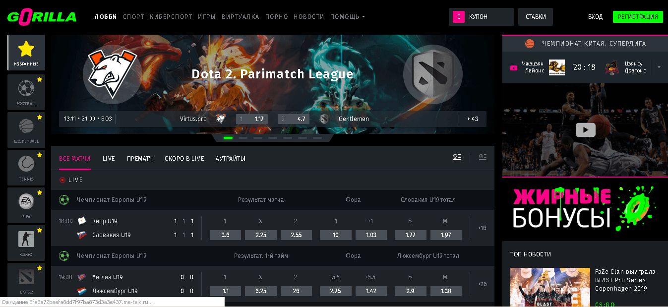Open the Купон button
The width and height of the screenshot is (668, 307).
(481, 17)
